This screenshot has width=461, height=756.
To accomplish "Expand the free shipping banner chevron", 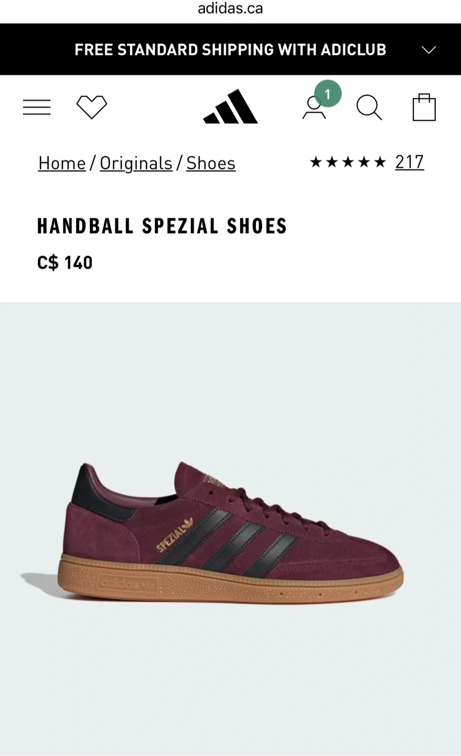I will 429,50.
